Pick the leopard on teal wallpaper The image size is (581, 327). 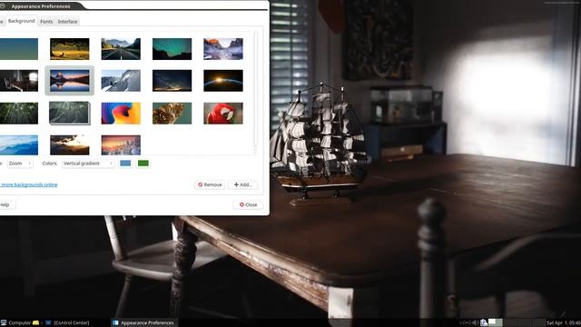point(172,113)
